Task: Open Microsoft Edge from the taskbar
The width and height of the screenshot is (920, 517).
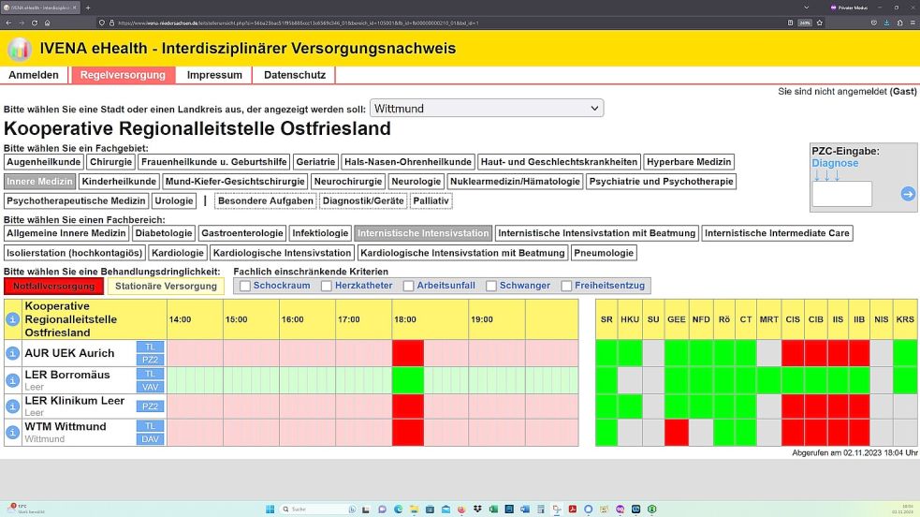Action: 399,509
